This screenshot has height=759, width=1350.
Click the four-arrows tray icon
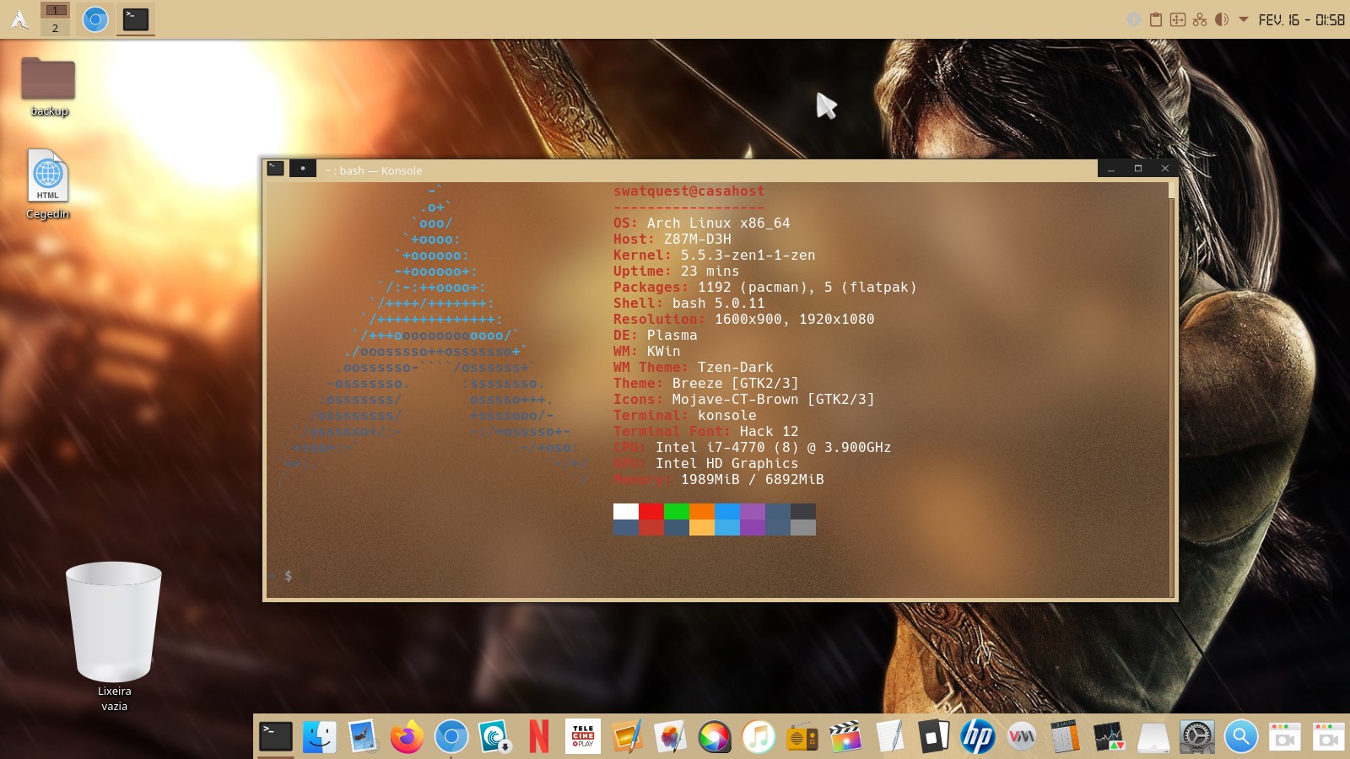point(1178,19)
